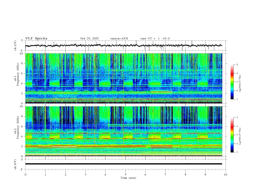The image size is (254, 196).
Task: Click the ch.1 color bar "log(PSD)(V²/Hz)" label
Action: click(240, 84)
